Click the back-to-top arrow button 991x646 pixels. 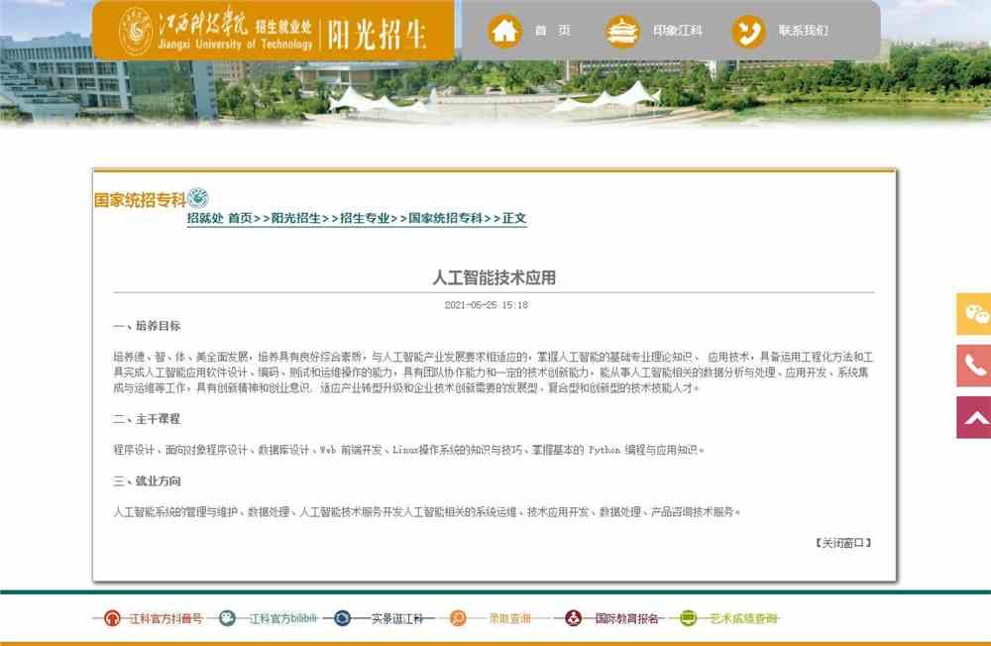tap(974, 417)
